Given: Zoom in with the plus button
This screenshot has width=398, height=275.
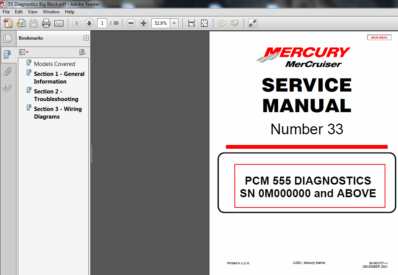Looking at the screenshot, I should pos(144,23).
